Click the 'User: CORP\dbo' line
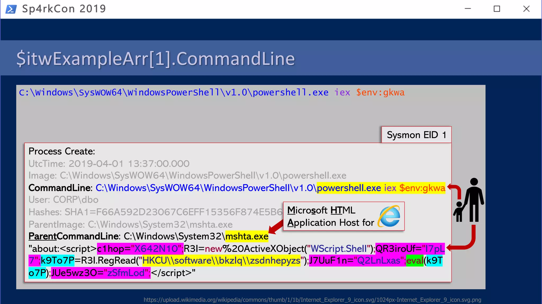Viewport: 542px width, 304px height. (64, 200)
